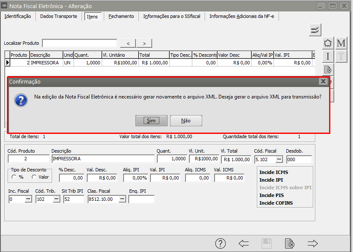Open the Clas. Fiscal lookup button

(122, 199)
